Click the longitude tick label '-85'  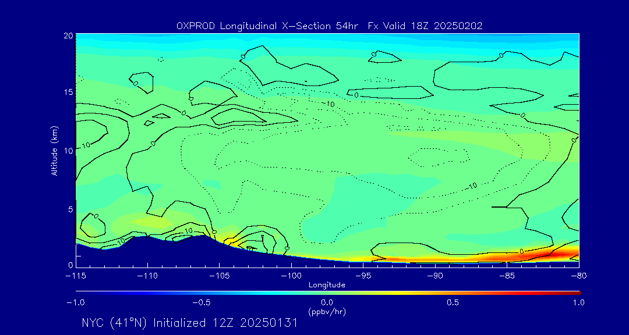[507, 276]
